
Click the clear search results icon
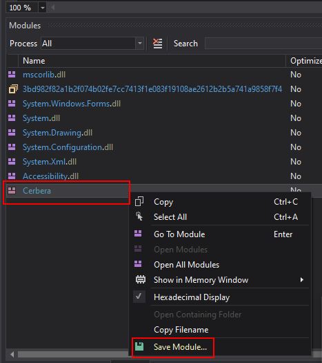[x=158, y=44]
